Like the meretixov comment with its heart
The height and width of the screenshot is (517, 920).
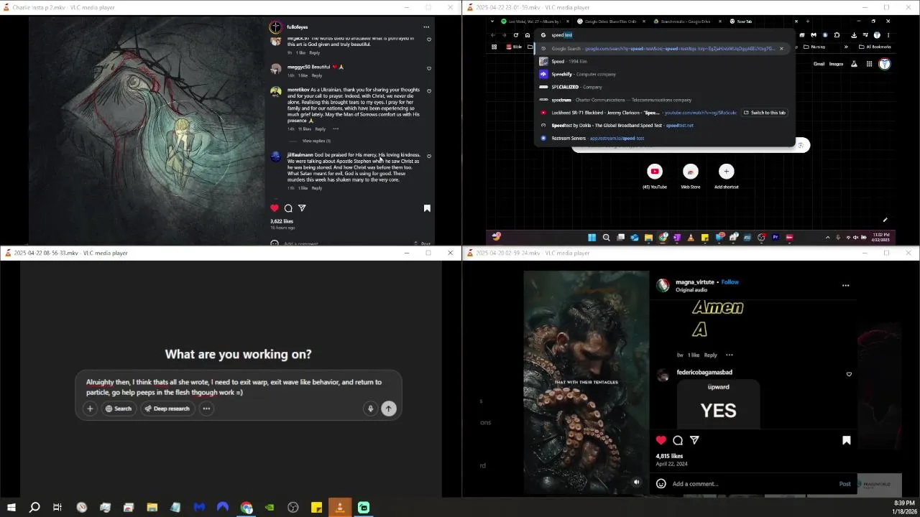pos(429,91)
